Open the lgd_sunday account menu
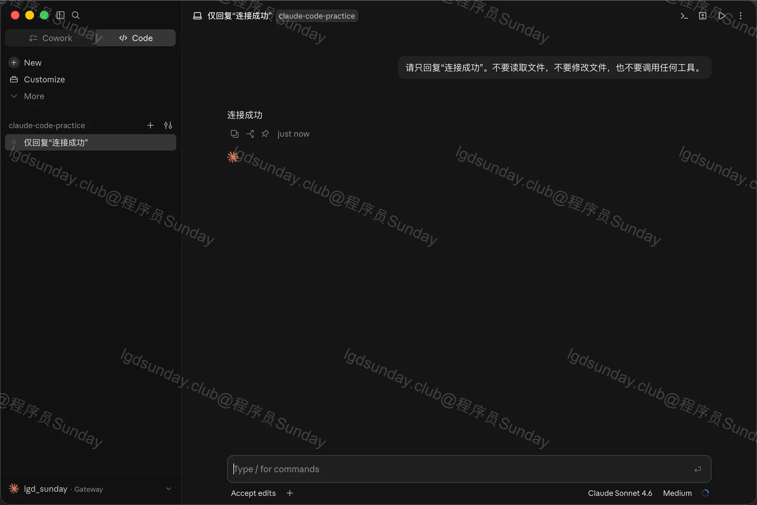Image resolution: width=757 pixels, height=505 pixels. pos(90,488)
